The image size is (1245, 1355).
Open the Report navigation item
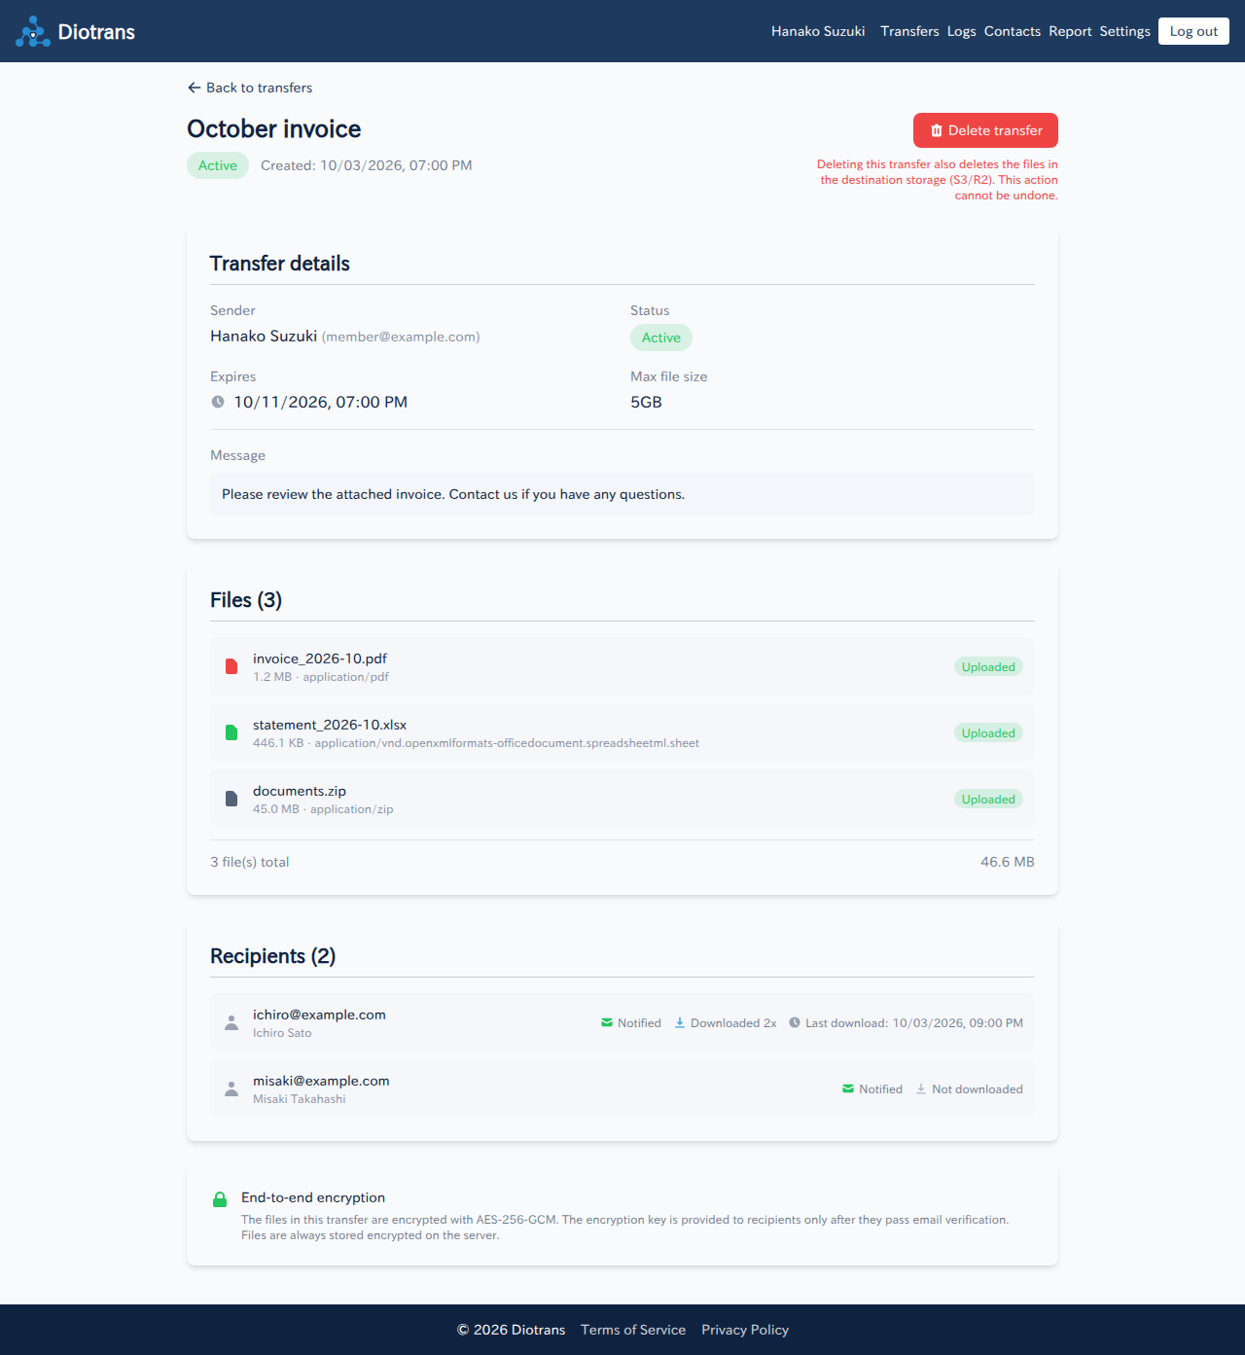click(x=1070, y=31)
